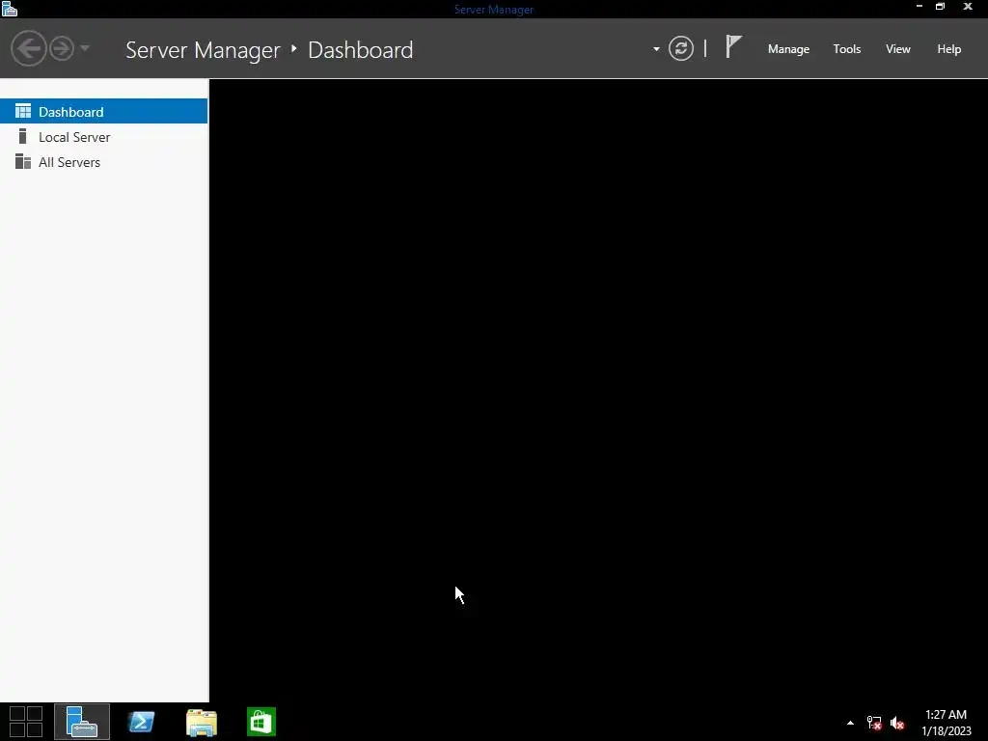Viewport: 988px width, 741px height.
Task: Close the Server Manager window
Action: 968,7
